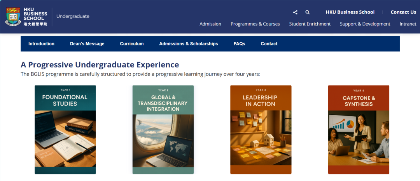Open Programmes & Courses menu
The width and height of the screenshot is (420, 181).
point(255,24)
